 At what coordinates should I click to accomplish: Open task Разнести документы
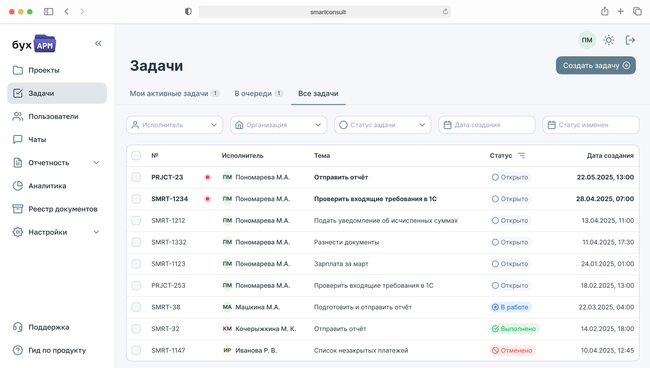(x=347, y=242)
